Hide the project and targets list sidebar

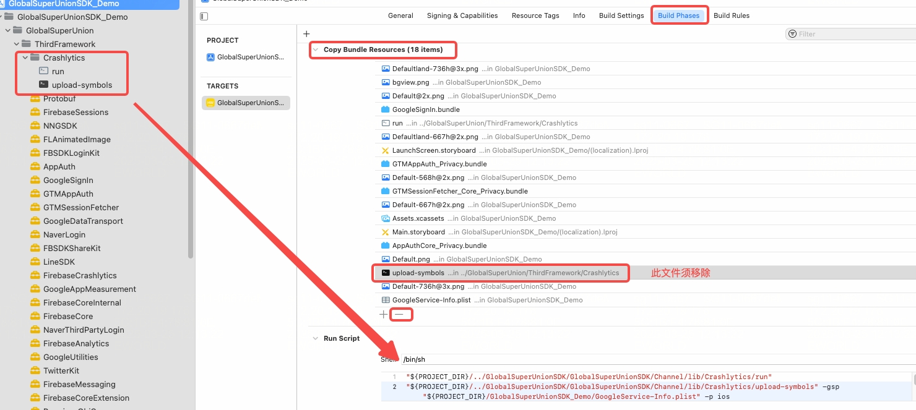[205, 15]
